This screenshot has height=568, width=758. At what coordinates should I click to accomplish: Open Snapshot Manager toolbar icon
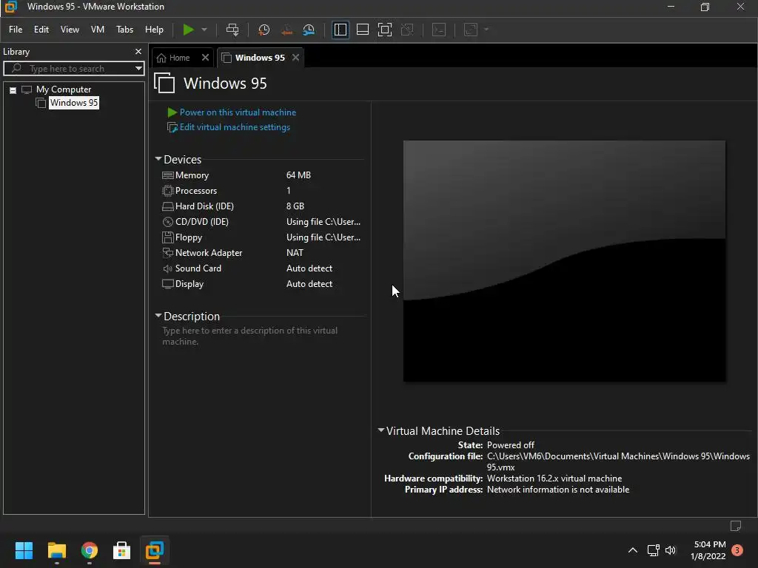click(x=309, y=30)
